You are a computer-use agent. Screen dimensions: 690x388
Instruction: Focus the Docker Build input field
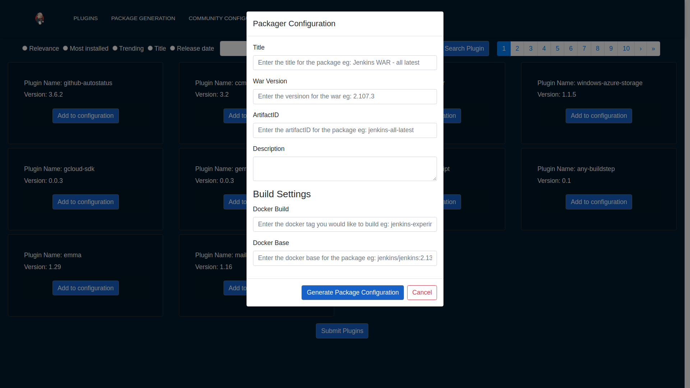(x=345, y=224)
